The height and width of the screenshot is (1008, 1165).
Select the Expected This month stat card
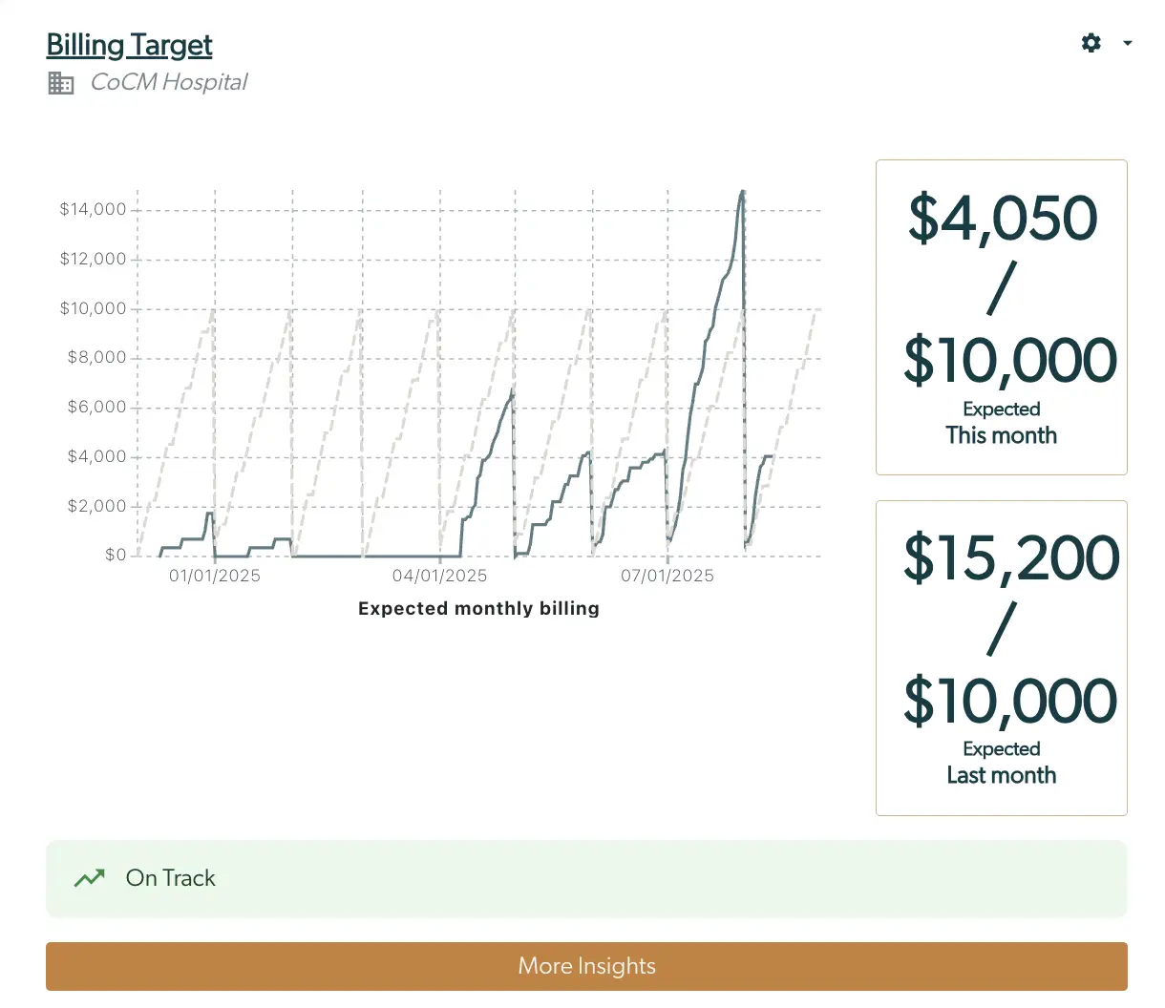1001,317
